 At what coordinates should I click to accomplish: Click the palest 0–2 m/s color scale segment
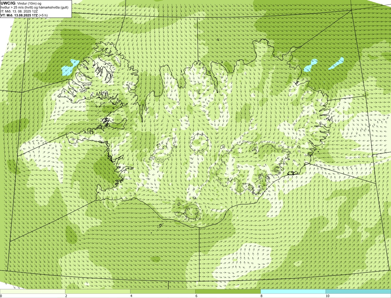32,292
